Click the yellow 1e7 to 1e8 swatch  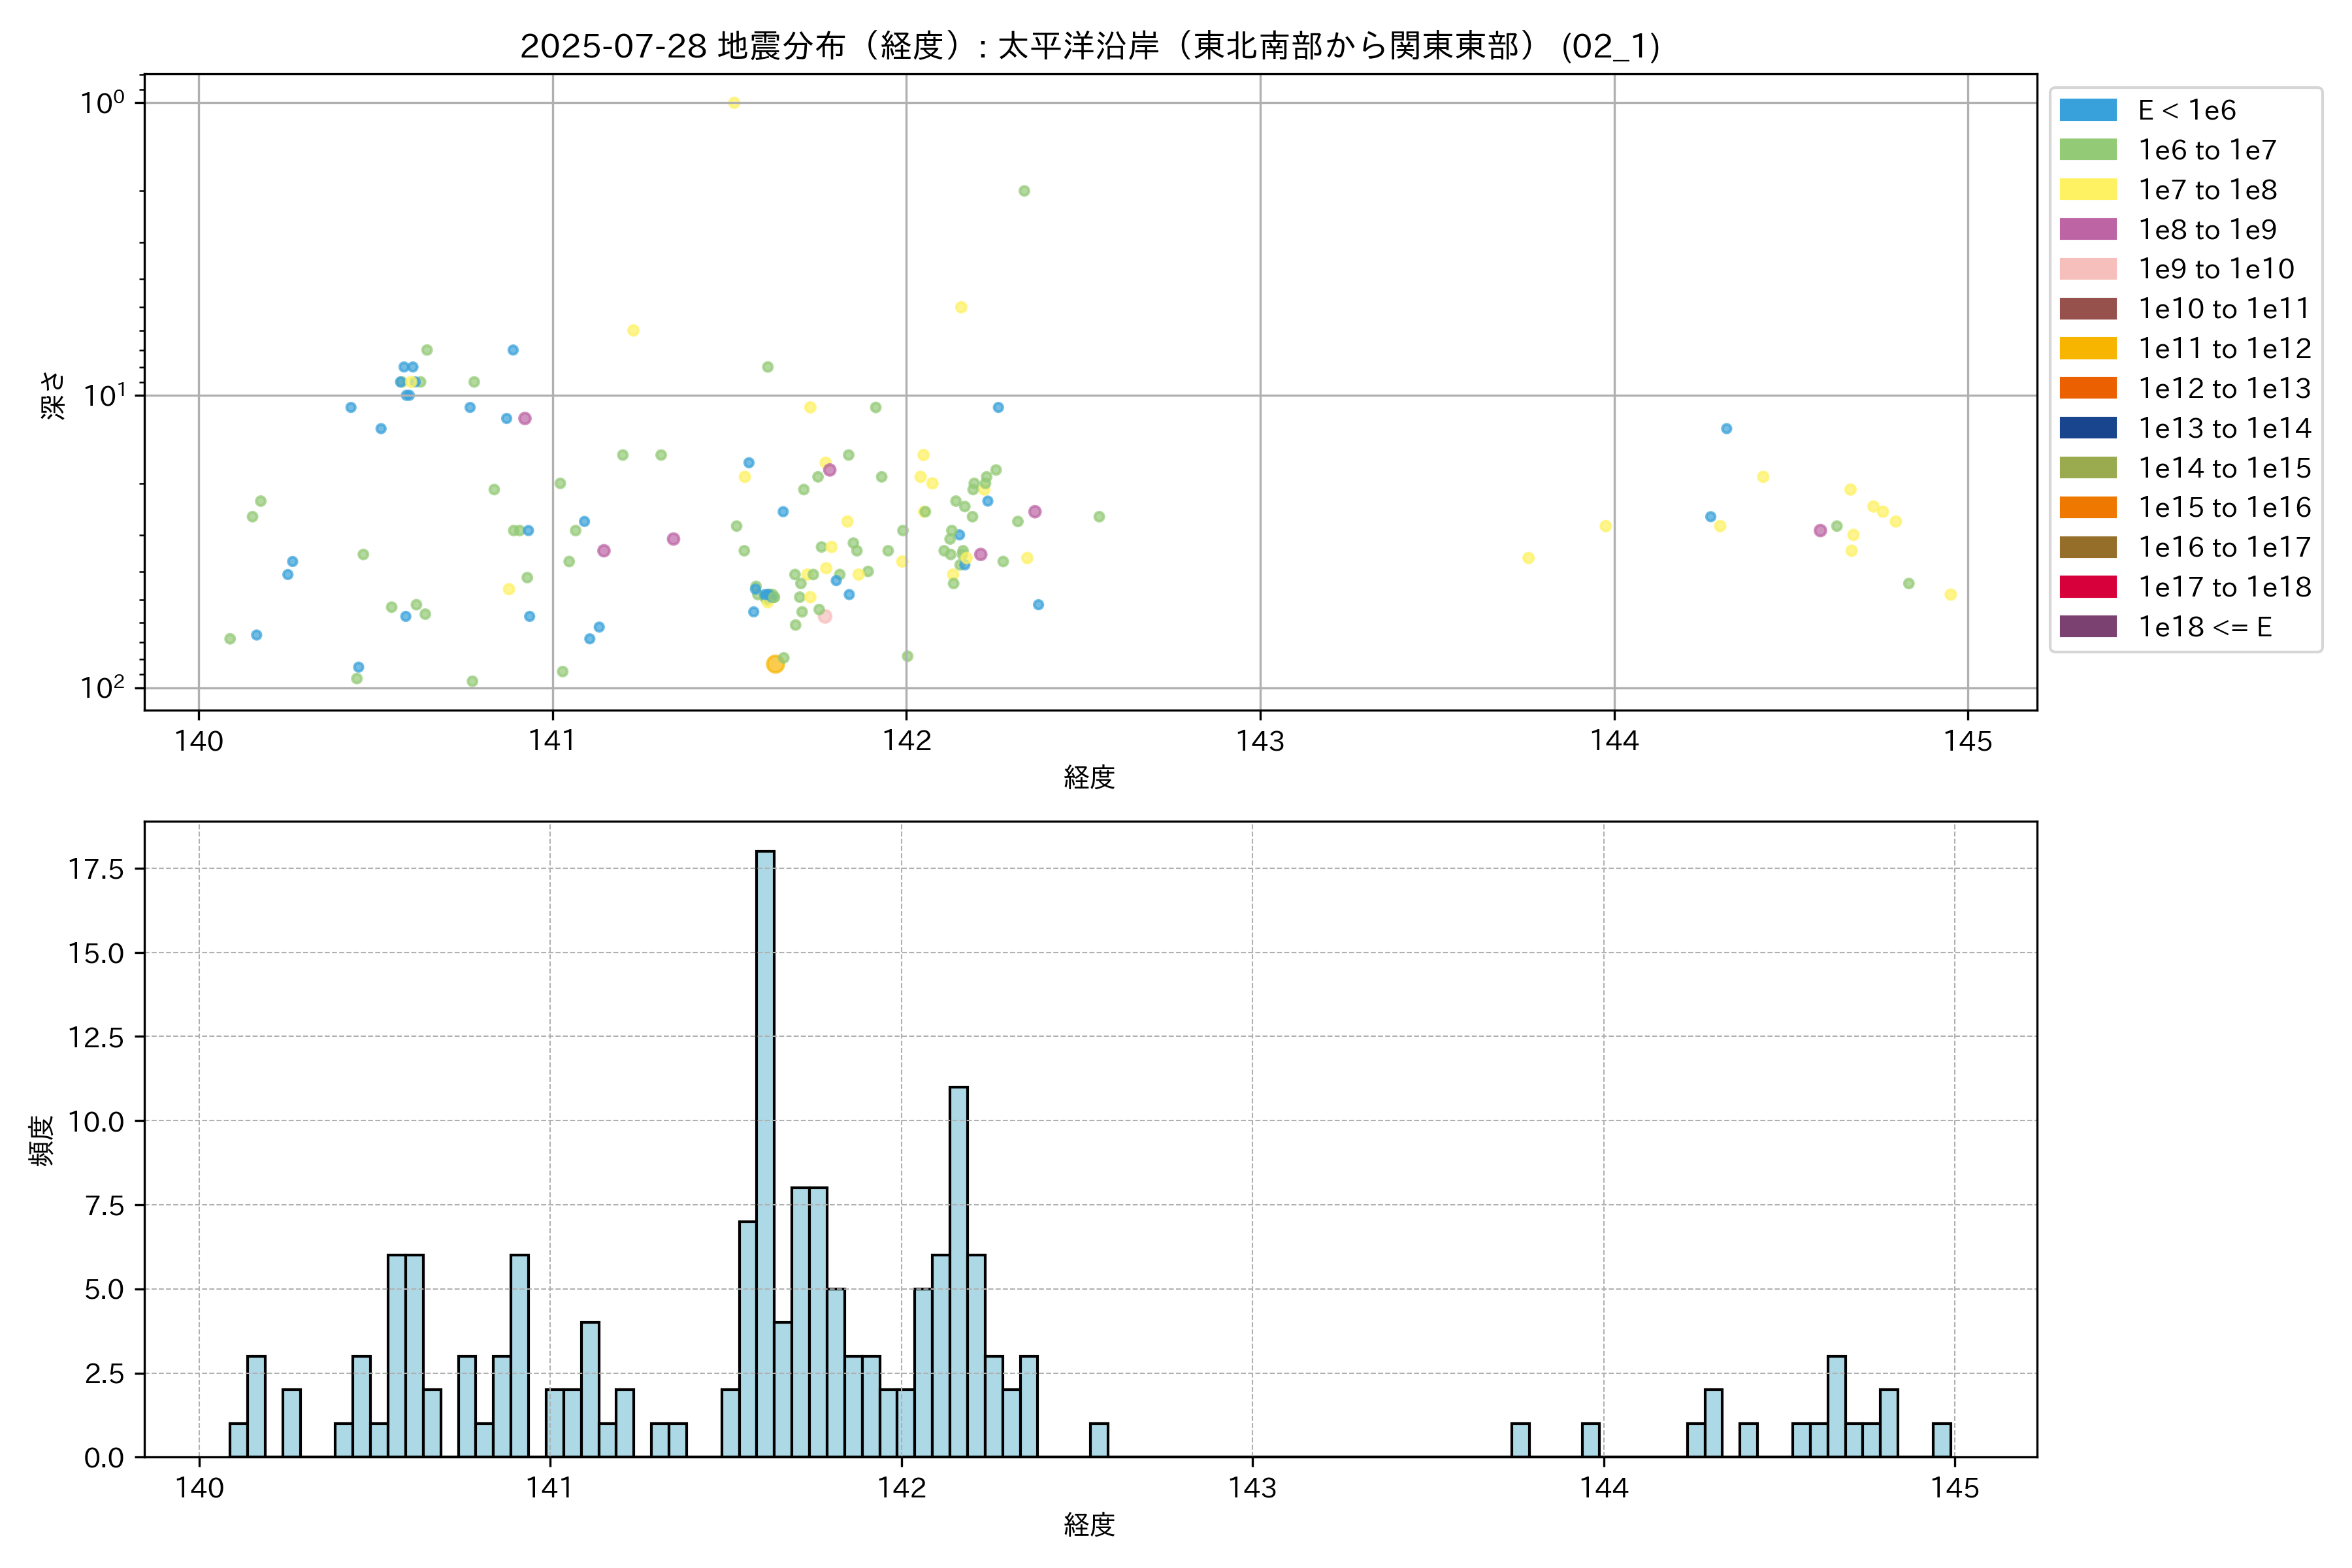pyautogui.click(x=2087, y=190)
